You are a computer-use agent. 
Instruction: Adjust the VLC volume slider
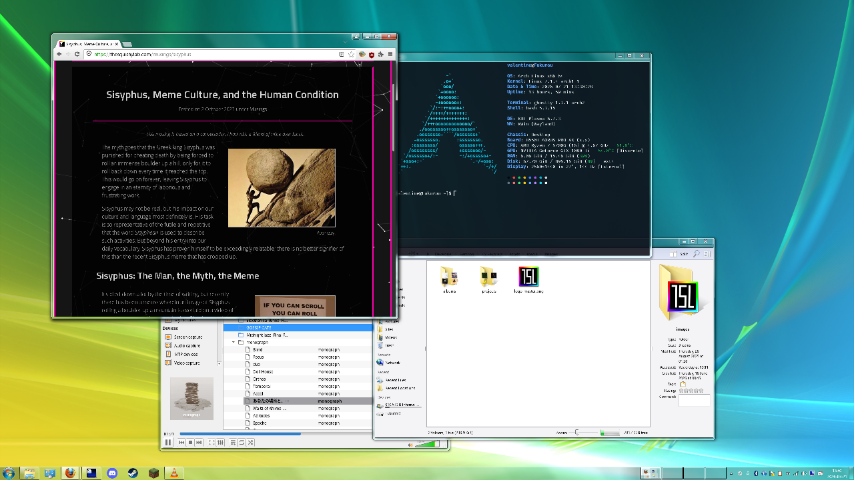click(427, 444)
